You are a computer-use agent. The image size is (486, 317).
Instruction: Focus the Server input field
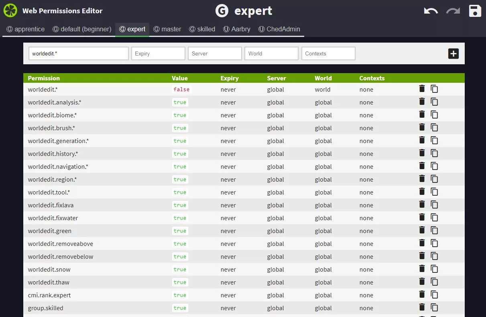[x=215, y=53]
